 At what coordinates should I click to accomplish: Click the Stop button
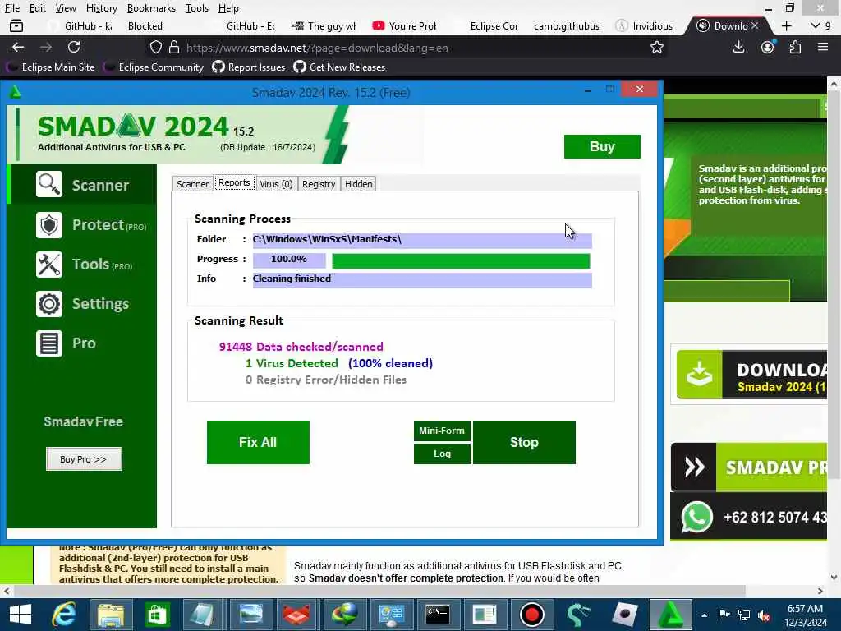[x=524, y=442]
